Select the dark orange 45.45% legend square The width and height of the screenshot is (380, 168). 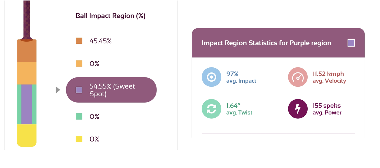pyautogui.click(x=79, y=41)
